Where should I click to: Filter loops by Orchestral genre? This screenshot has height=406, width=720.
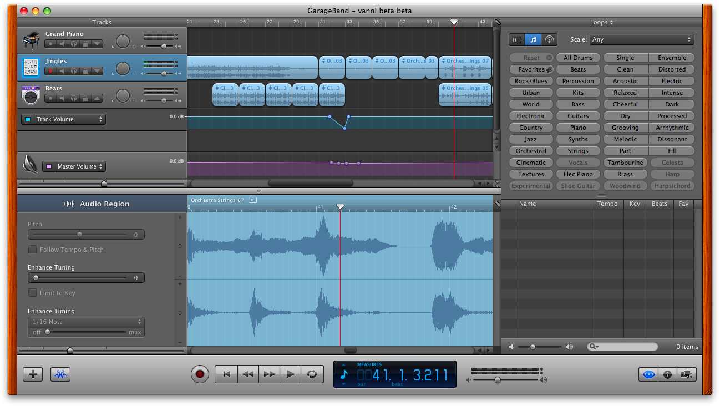pyautogui.click(x=531, y=151)
